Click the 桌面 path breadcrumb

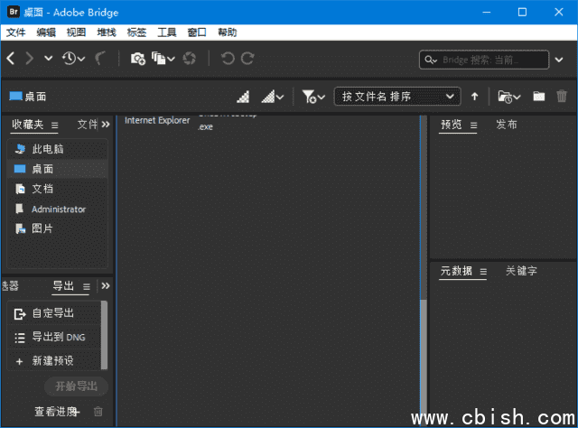tap(28, 97)
